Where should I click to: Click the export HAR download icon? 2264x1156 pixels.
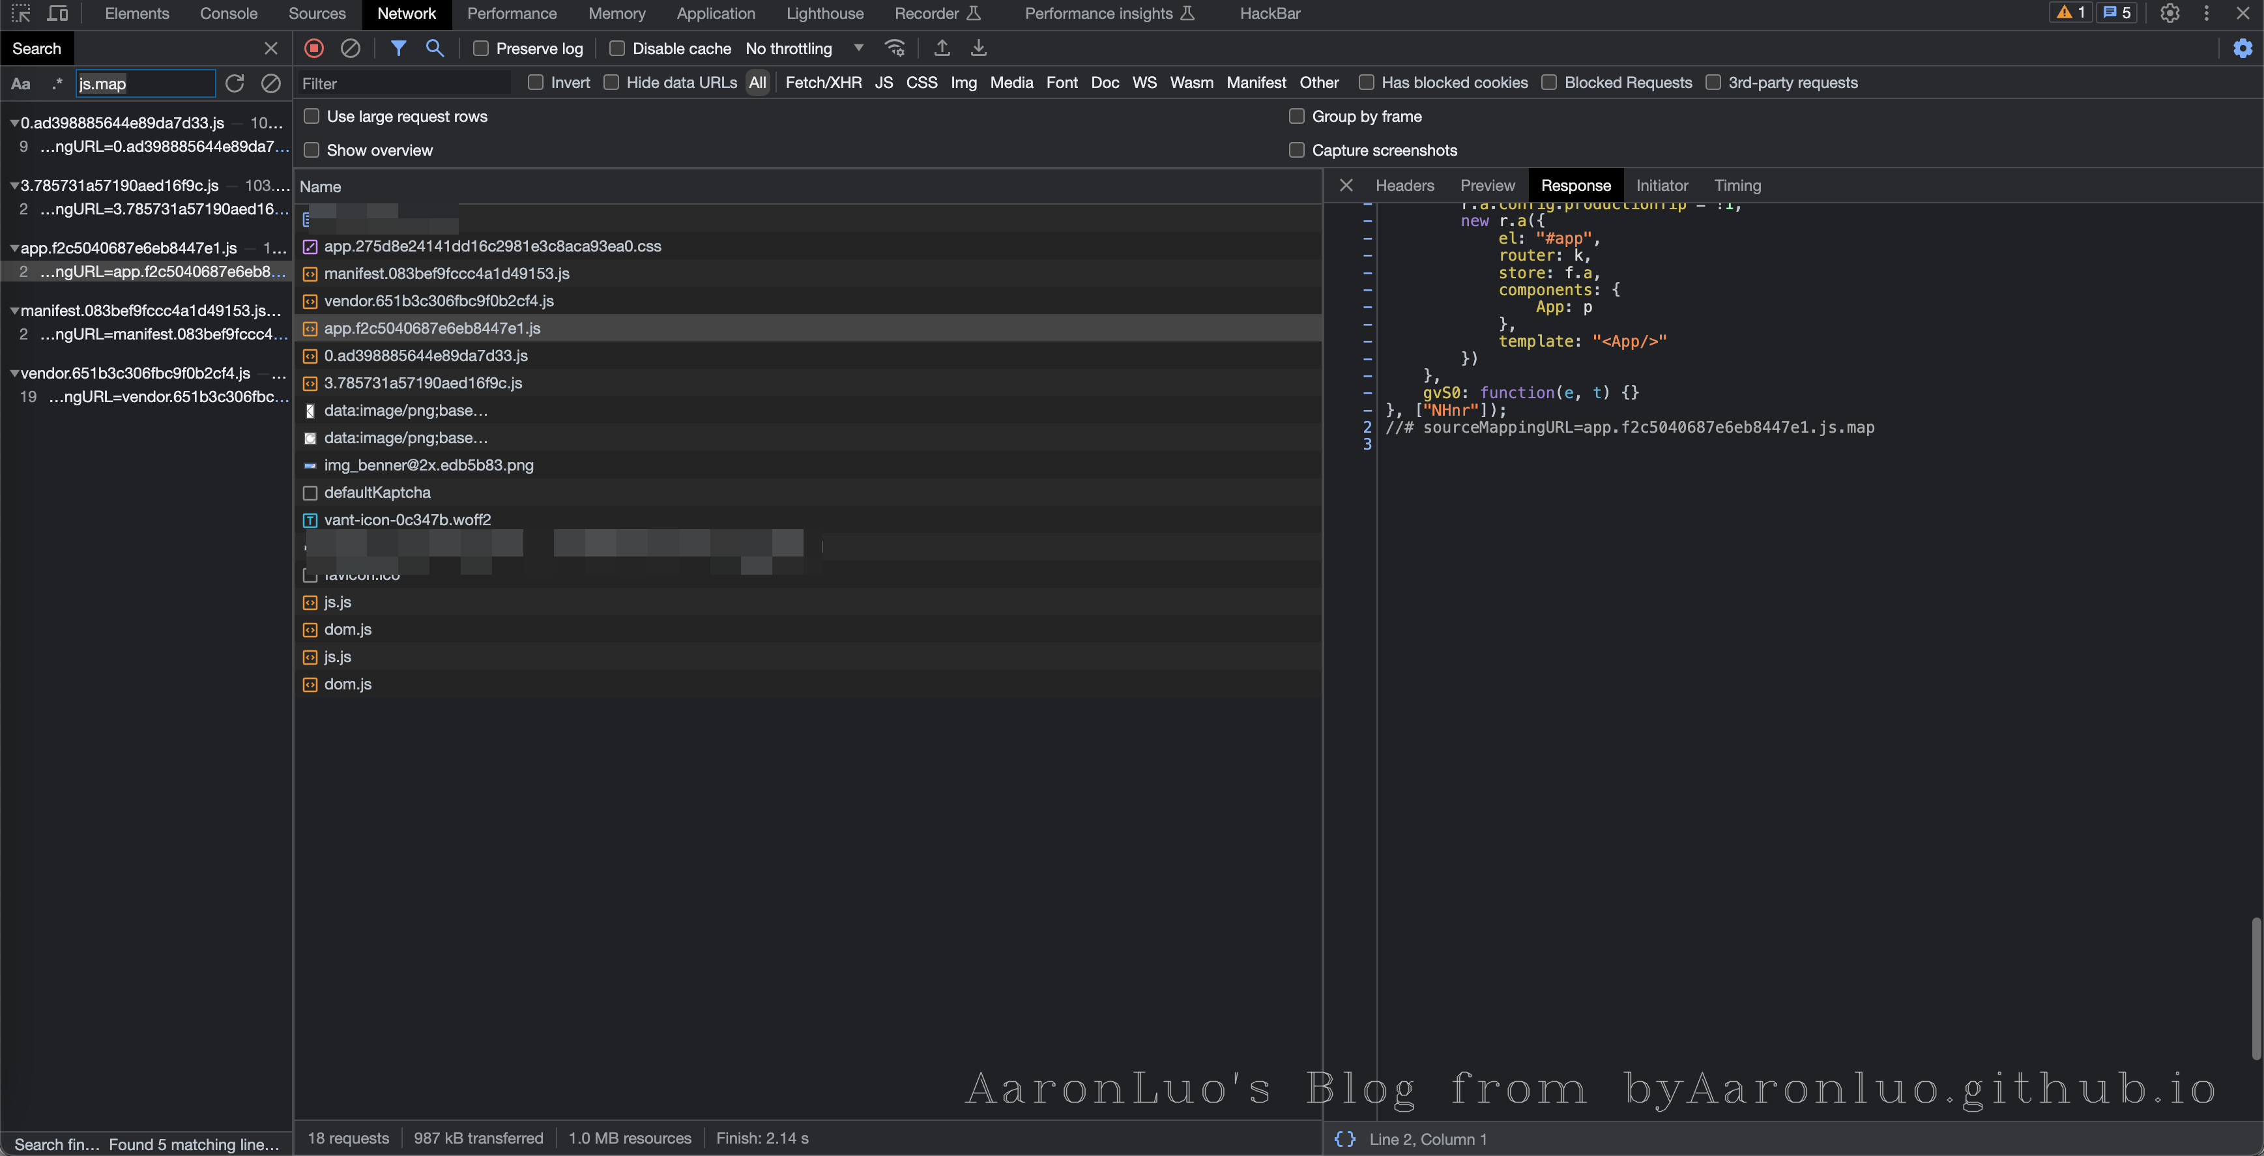[978, 48]
